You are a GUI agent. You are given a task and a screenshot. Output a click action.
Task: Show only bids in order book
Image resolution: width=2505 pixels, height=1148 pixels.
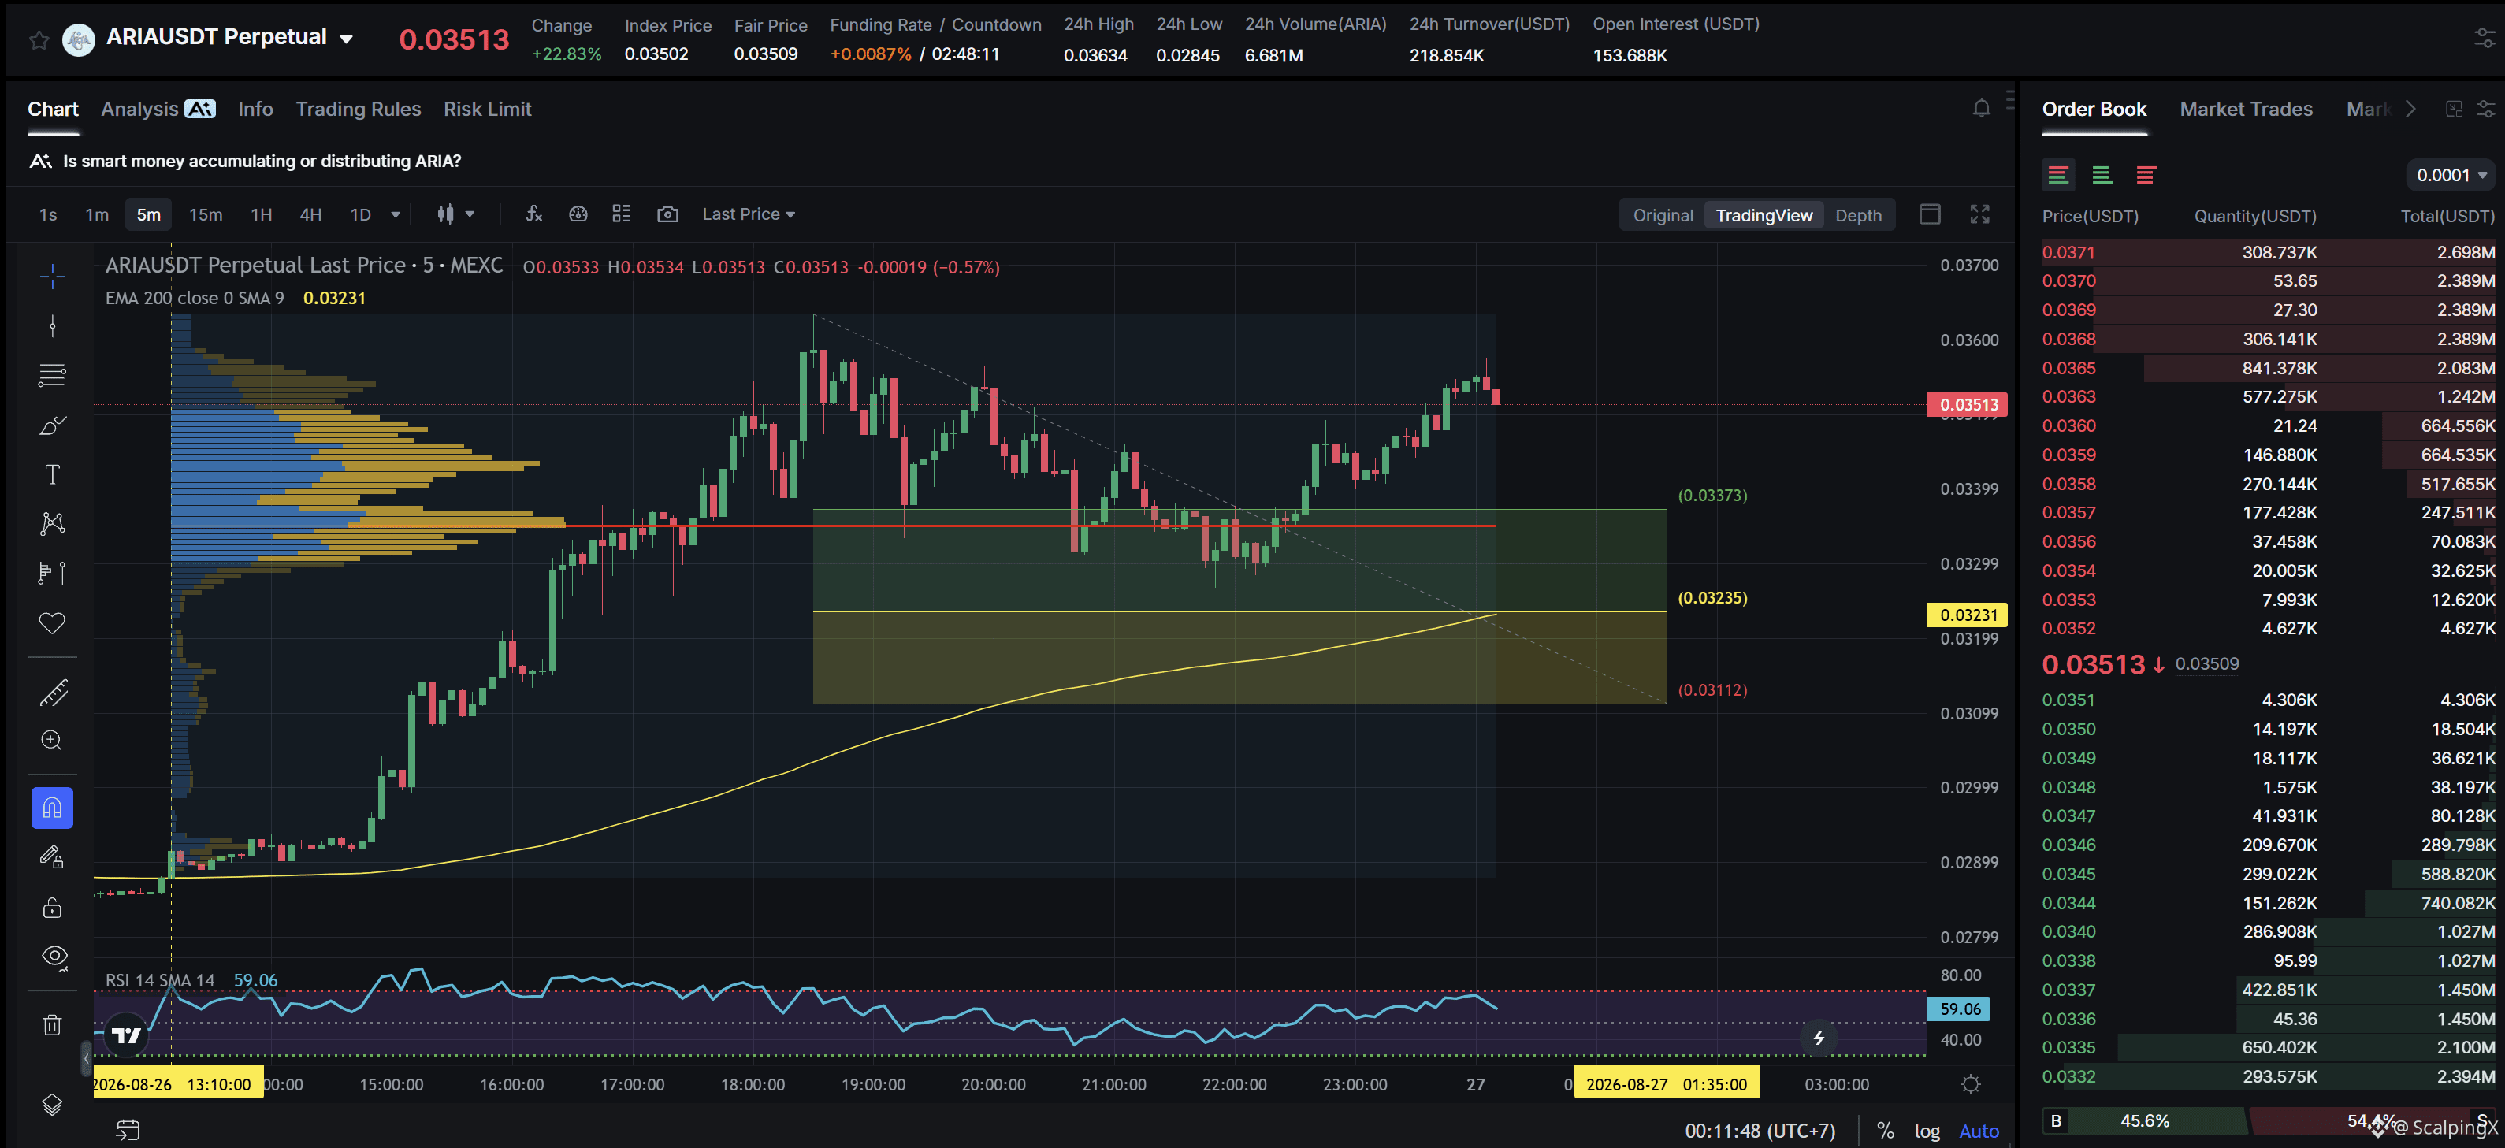click(x=2102, y=175)
